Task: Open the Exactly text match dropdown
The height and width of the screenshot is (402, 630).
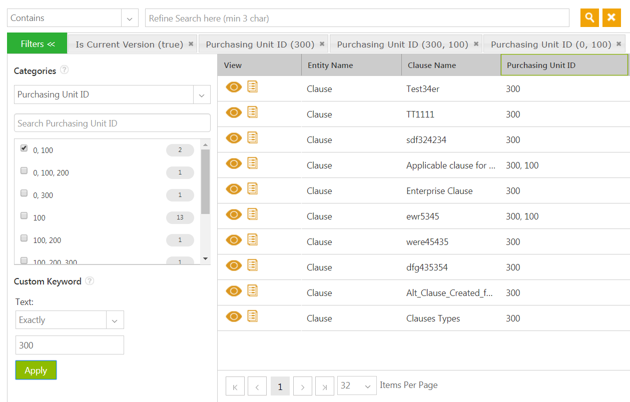Action: pyautogui.click(x=115, y=320)
